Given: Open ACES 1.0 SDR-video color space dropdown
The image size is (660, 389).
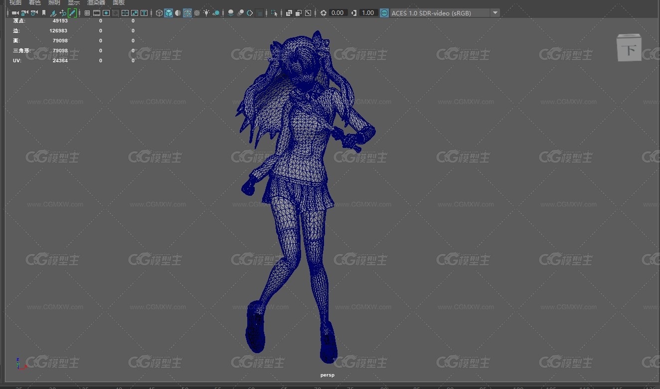Looking at the screenshot, I should pos(445,13).
